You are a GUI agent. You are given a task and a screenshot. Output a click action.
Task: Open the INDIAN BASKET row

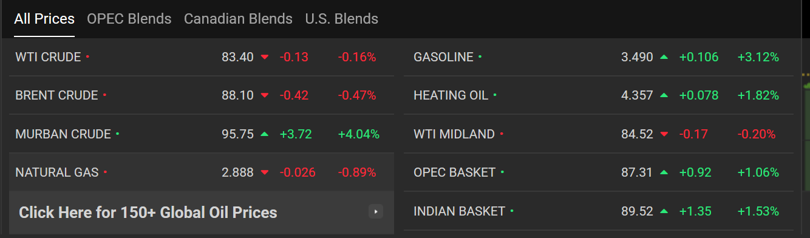coord(599,211)
